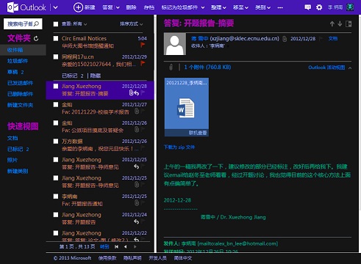Click 转到 to jump to a page
Viewport: 361px width, 264px height.
pyautogui.click(x=104, y=246)
